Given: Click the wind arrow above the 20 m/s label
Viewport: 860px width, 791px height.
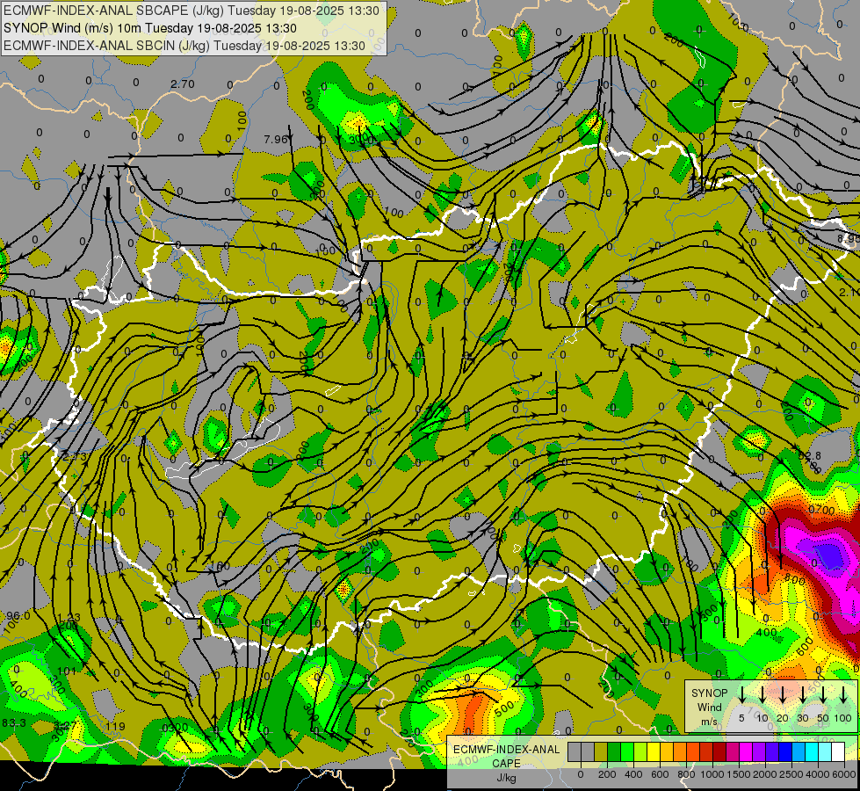Looking at the screenshot, I should (783, 695).
